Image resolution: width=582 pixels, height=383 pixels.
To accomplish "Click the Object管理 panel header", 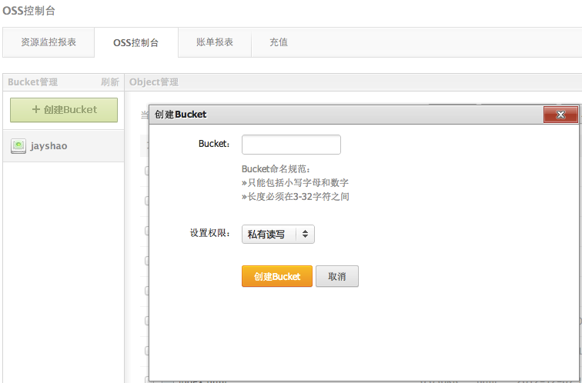I will (154, 82).
